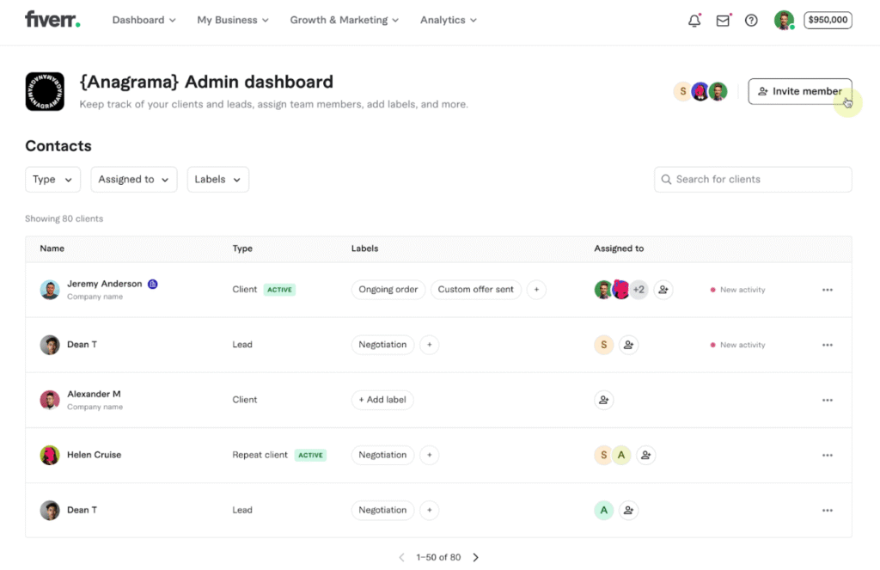880x570 pixels.
Task: Click the +2 assigned members chip on Jeremy Anderson's row
Action: [639, 290]
